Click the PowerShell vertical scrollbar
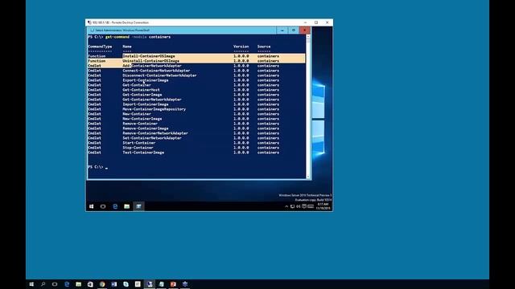 [308, 107]
